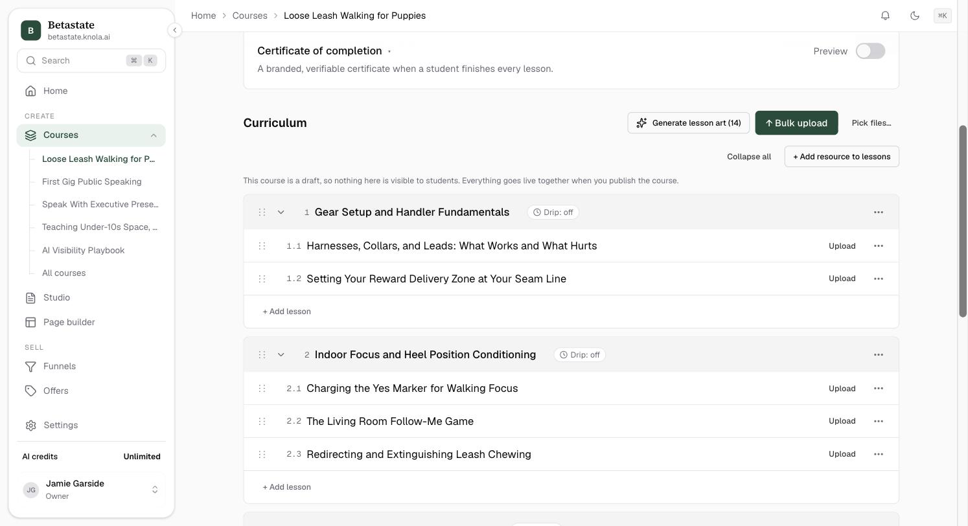
Task: Collapse Gear Setup and Handler Fundamentals module
Action: coord(281,212)
